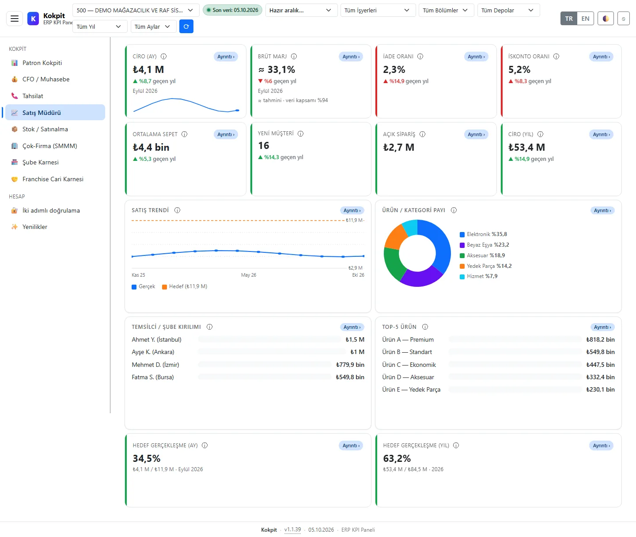Open Ayrıntı for SATIŞ TRENDİ chart
Viewport: 636px width, 537px height.
[x=352, y=210]
